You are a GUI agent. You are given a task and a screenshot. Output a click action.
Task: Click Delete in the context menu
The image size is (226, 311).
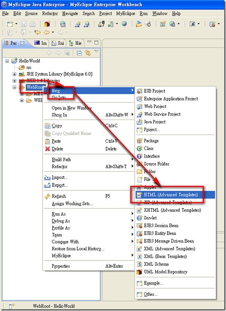[x=89, y=149]
